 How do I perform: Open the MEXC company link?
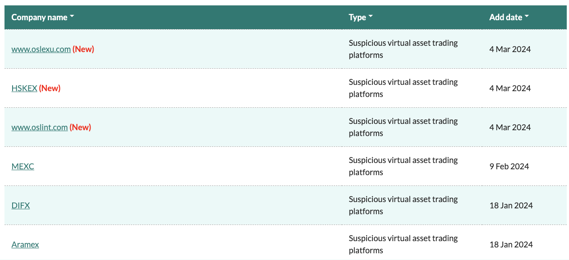23,167
